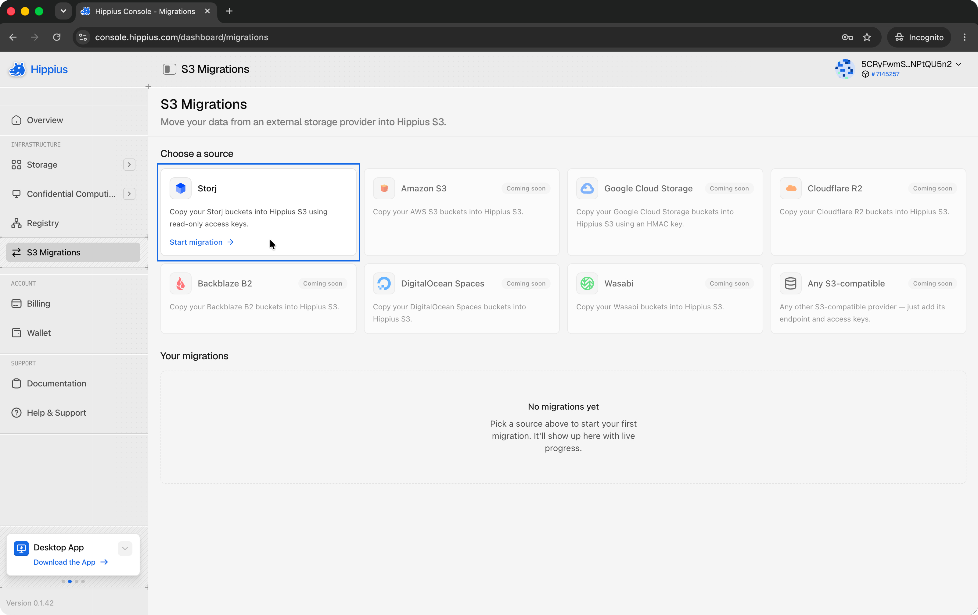This screenshot has width=978, height=615.
Task: Open a new browser tab
Action: pyautogui.click(x=229, y=11)
